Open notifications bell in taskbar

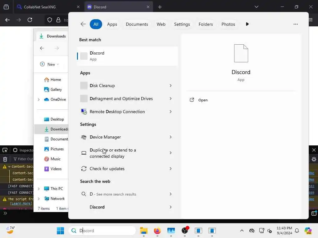pos(297,231)
